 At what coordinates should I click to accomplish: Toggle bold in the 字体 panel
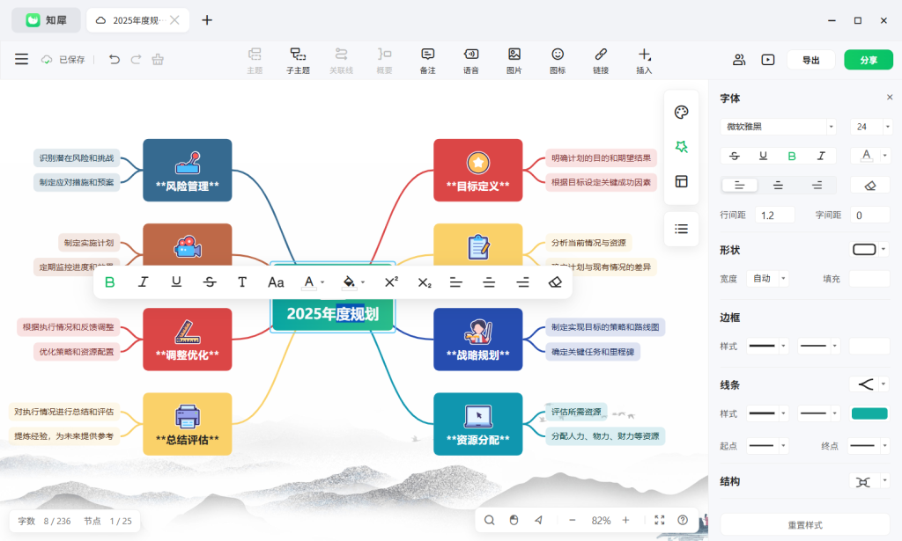(792, 156)
